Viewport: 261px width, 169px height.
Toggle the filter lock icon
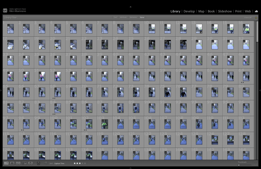click(x=256, y=18)
